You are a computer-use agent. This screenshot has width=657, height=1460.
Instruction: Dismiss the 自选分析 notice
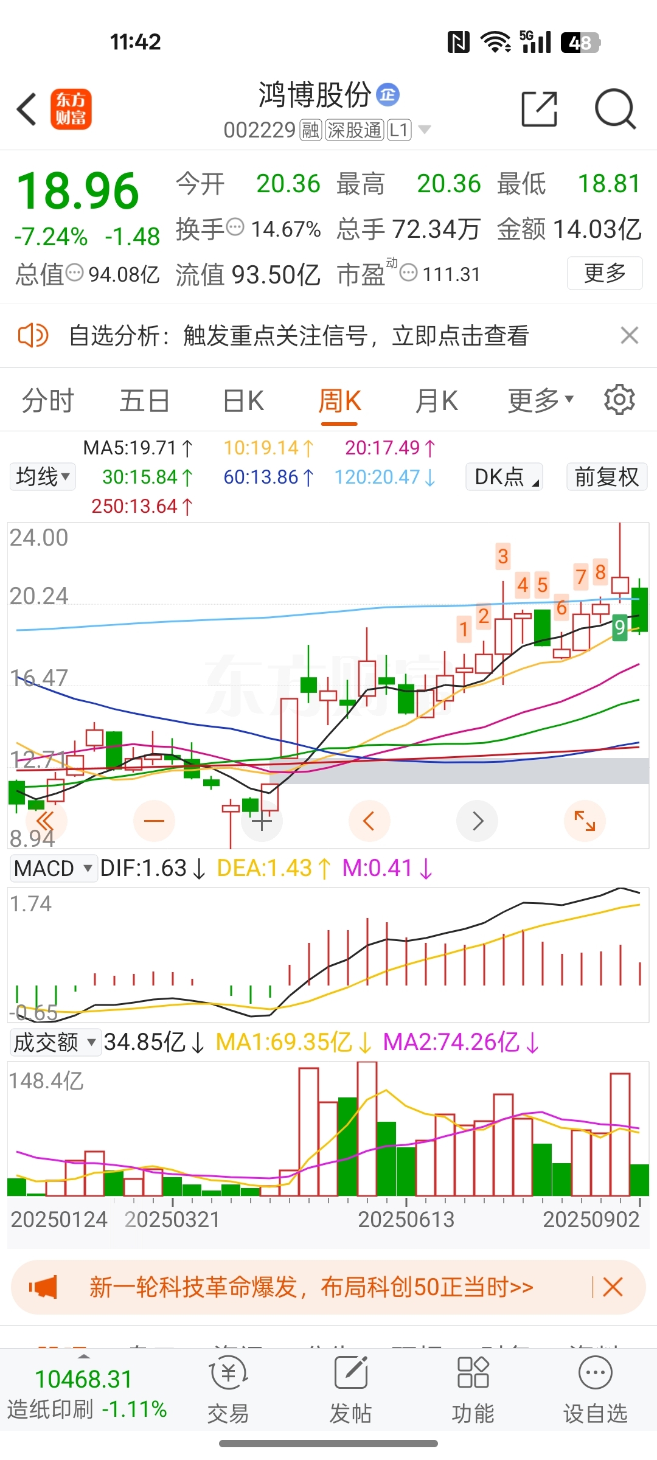click(630, 335)
